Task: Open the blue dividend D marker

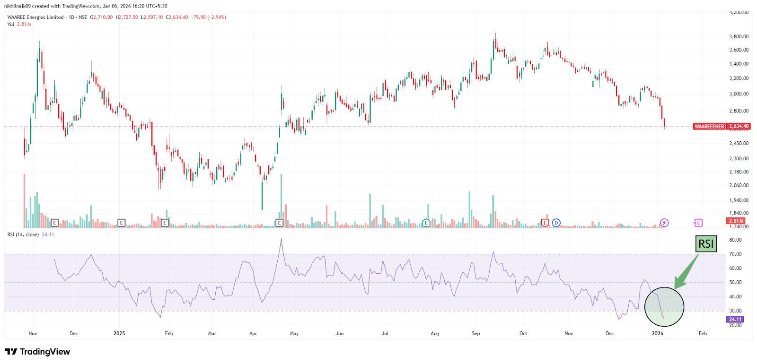Action: (556, 223)
